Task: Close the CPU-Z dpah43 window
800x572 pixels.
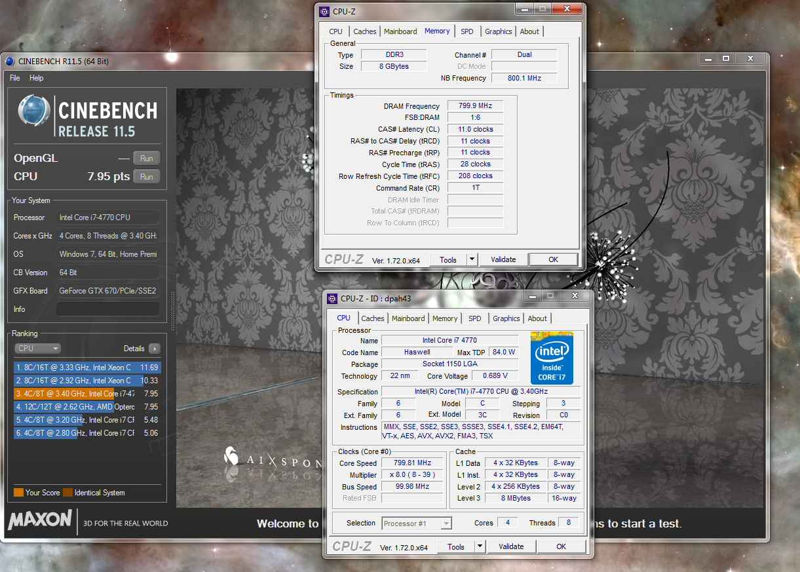Action: 575,296
